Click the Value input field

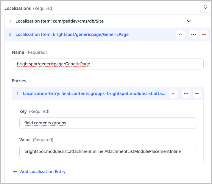108,151
